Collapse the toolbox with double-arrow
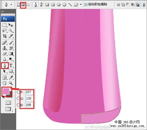Screen dimensions: 147x130 coord(2,12)
